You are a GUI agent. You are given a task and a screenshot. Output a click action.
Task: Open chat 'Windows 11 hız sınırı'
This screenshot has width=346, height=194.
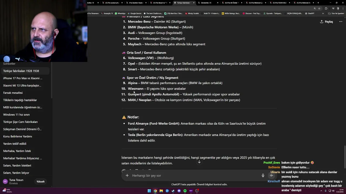tap(25, 115)
